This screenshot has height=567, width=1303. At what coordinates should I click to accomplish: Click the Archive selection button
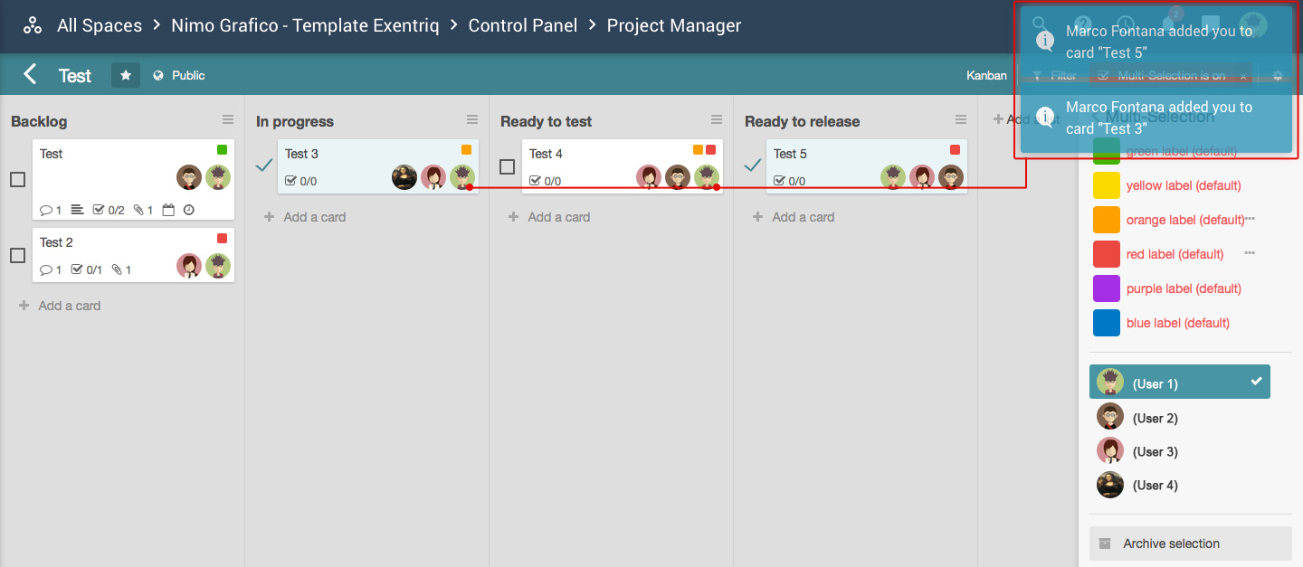point(1191,543)
